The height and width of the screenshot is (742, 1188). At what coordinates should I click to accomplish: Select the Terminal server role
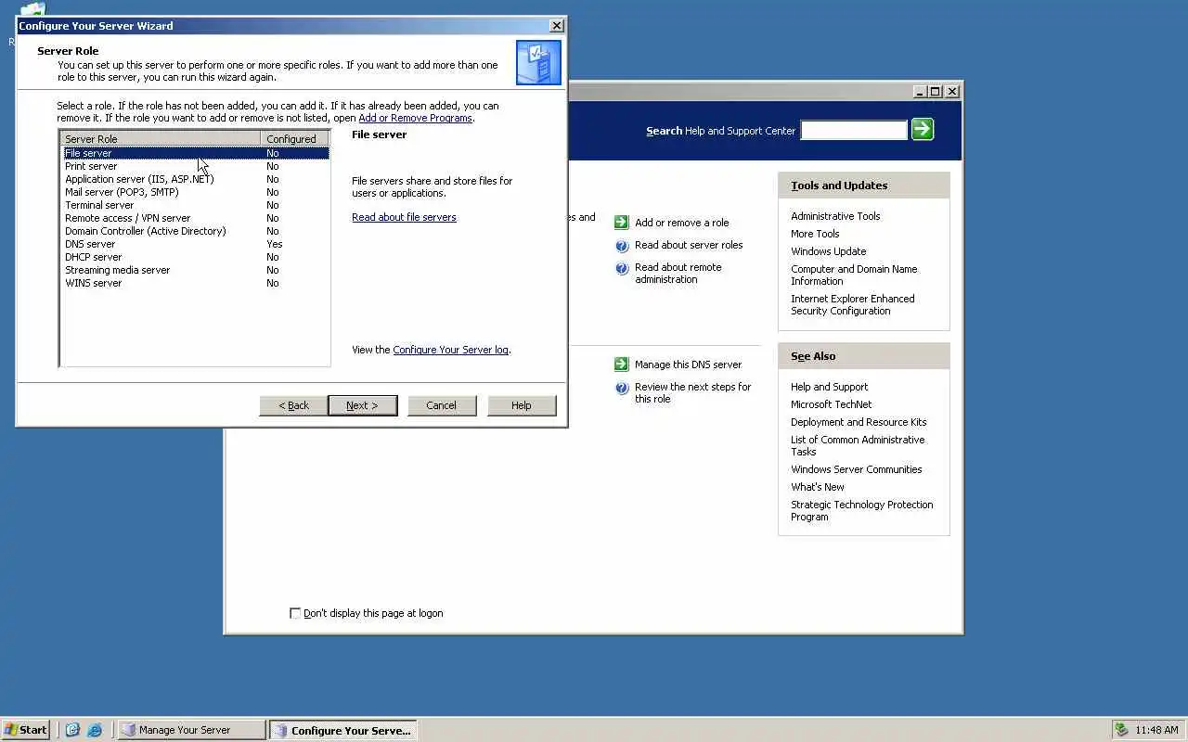coord(196,205)
